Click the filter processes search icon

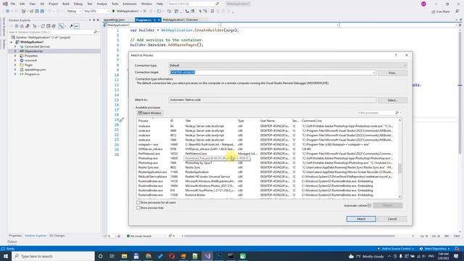click(397, 113)
